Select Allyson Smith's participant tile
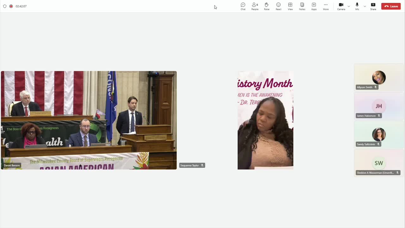This screenshot has width=405, height=228. 379,78
